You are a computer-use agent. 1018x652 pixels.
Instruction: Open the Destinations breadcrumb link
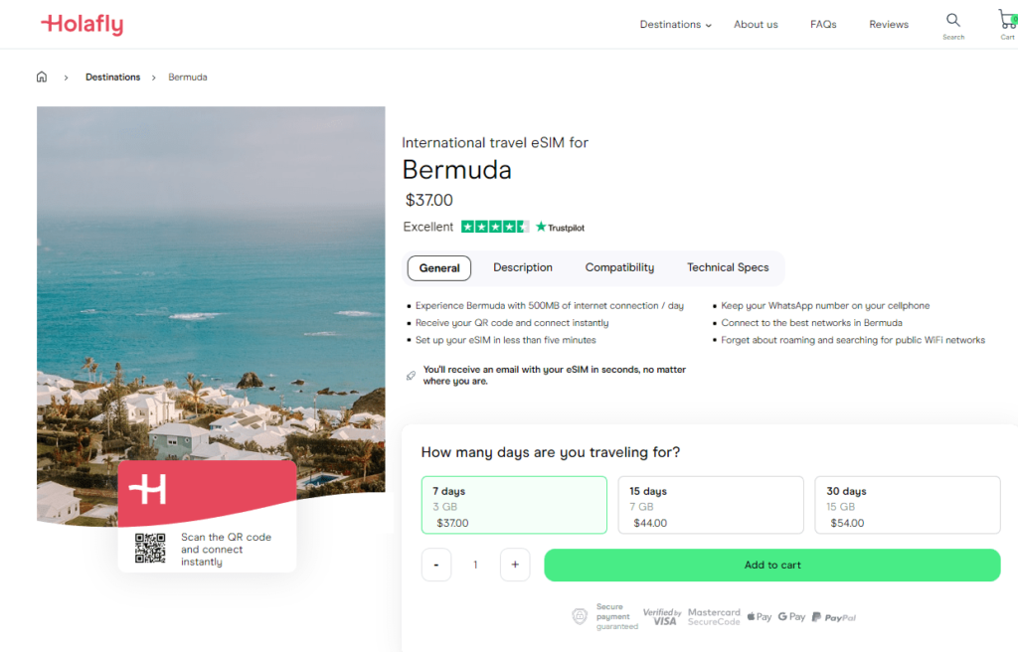(x=113, y=77)
